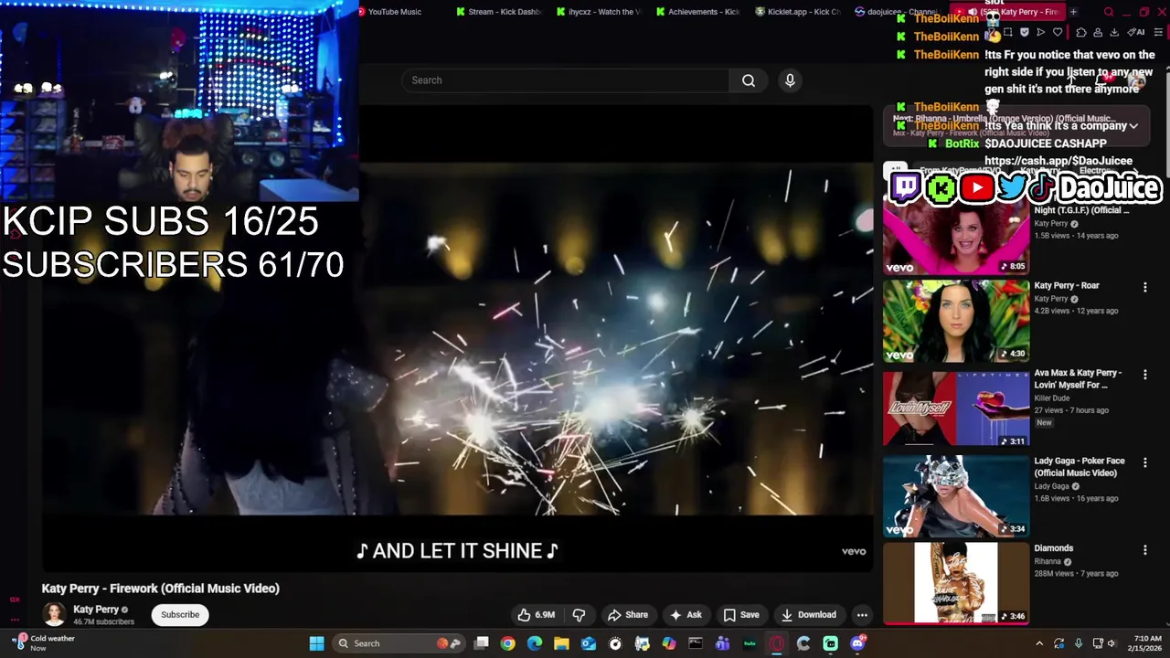Show hidden system tray icons chevron
Viewport: 1170px width, 658px height.
[1039, 643]
